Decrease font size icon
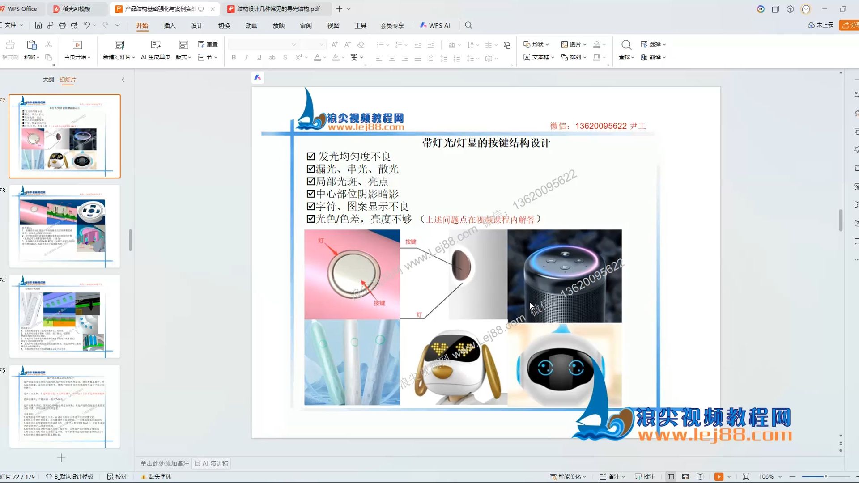The image size is (859, 483). coord(348,44)
